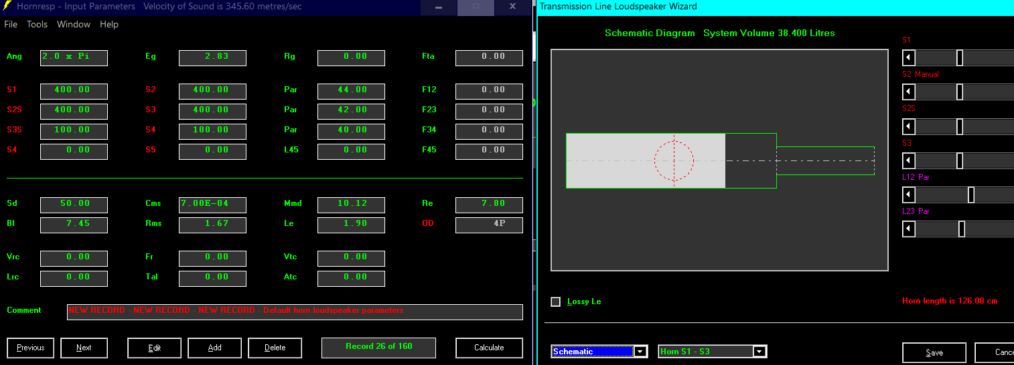Viewport: 1014px width, 365px height.
Task: Click the Lrc value field
Action: pyautogui.click(x=74, y=278)
